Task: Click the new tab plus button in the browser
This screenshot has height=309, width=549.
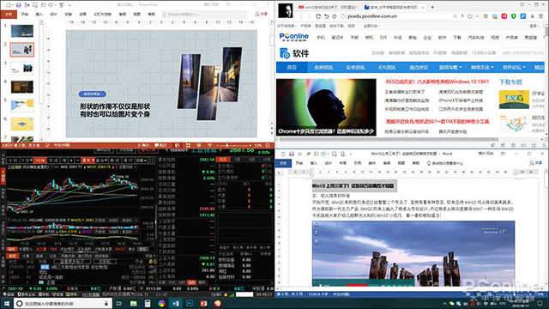Action: pyautogui.click(x=432, y=7)
